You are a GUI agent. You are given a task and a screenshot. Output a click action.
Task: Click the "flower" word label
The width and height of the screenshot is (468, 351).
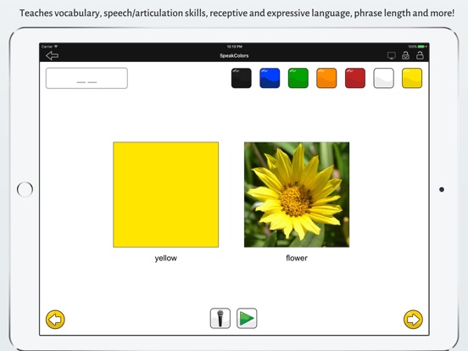click(x=297, y=258)
